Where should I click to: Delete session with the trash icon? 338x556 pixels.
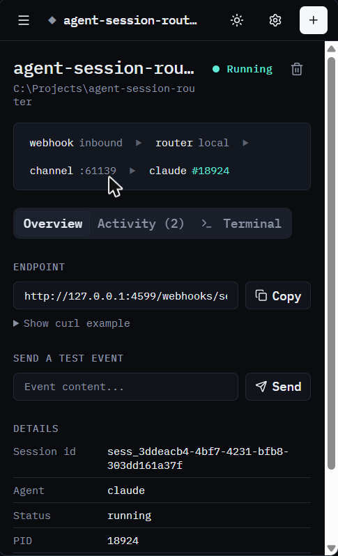[297, 69]
